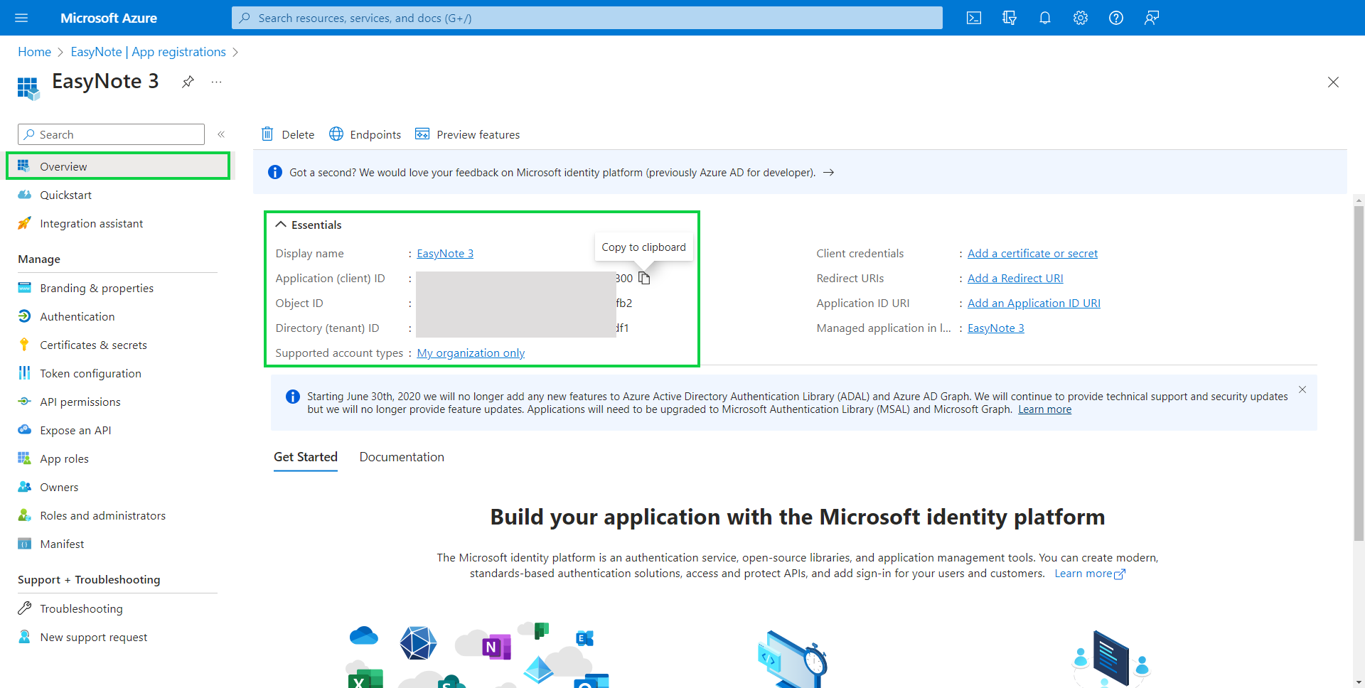Open Azure notifications bell
Image resolution: width=1365 pixels, height=688 pixels.
pyautogui.click(x=1044, y=18)
